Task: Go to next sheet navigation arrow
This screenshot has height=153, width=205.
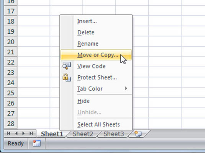Action: 23,133
